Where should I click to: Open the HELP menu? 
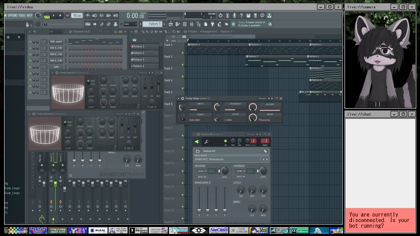[x=29, y=15]
